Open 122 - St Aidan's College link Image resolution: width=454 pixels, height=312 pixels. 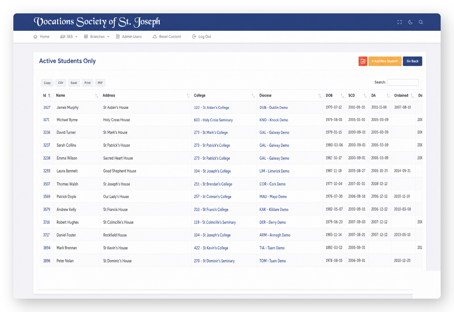[x=211, y=108]
